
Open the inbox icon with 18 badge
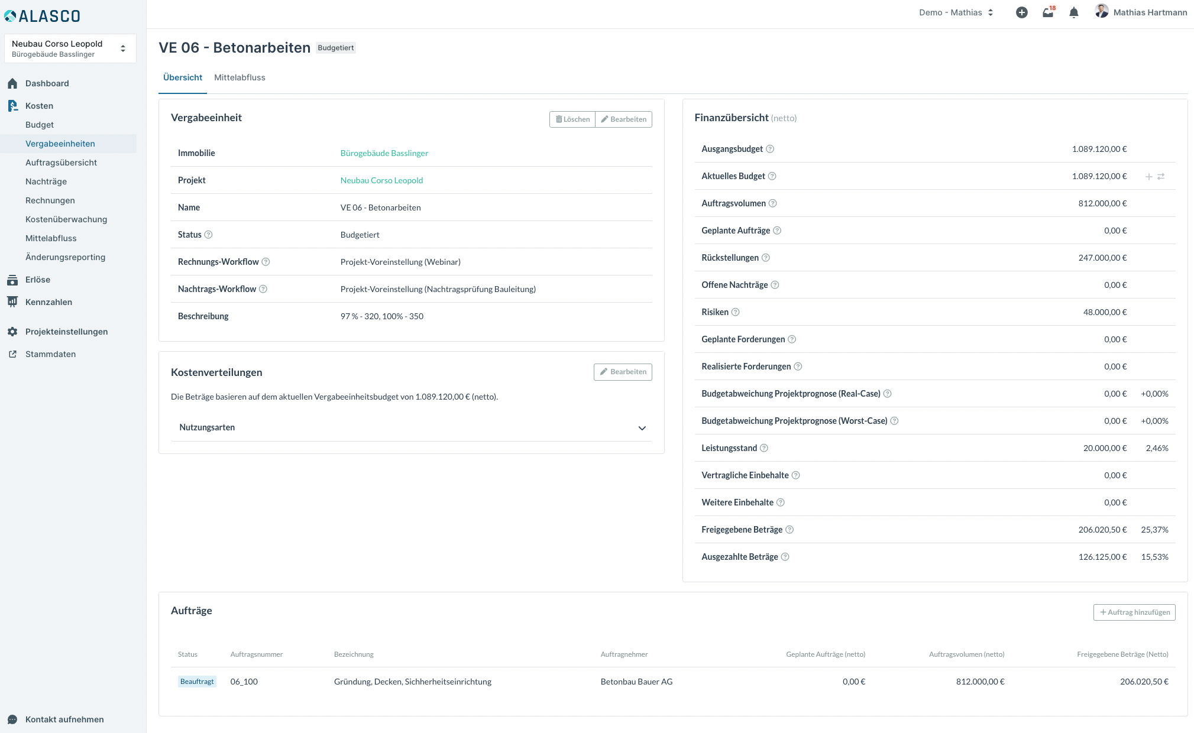tap(1047, 12)
